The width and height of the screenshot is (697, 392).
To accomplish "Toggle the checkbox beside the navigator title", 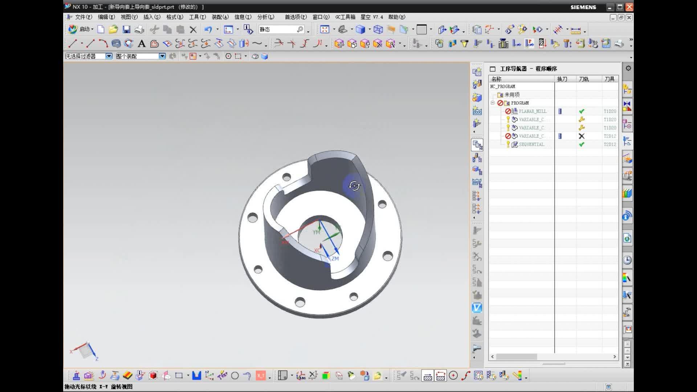I will (x=493, y=69).
